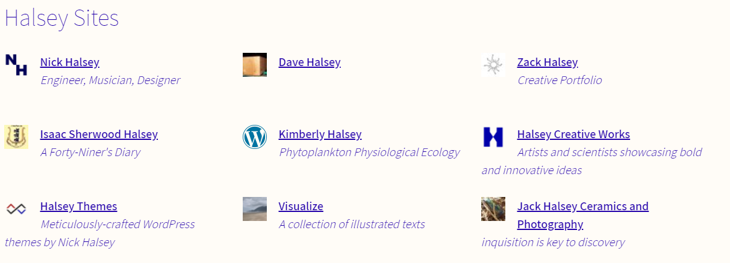The image size is (730, 263).
Task: Click the zigzag logo for Halsey Themes
Action: click(16, 209)
